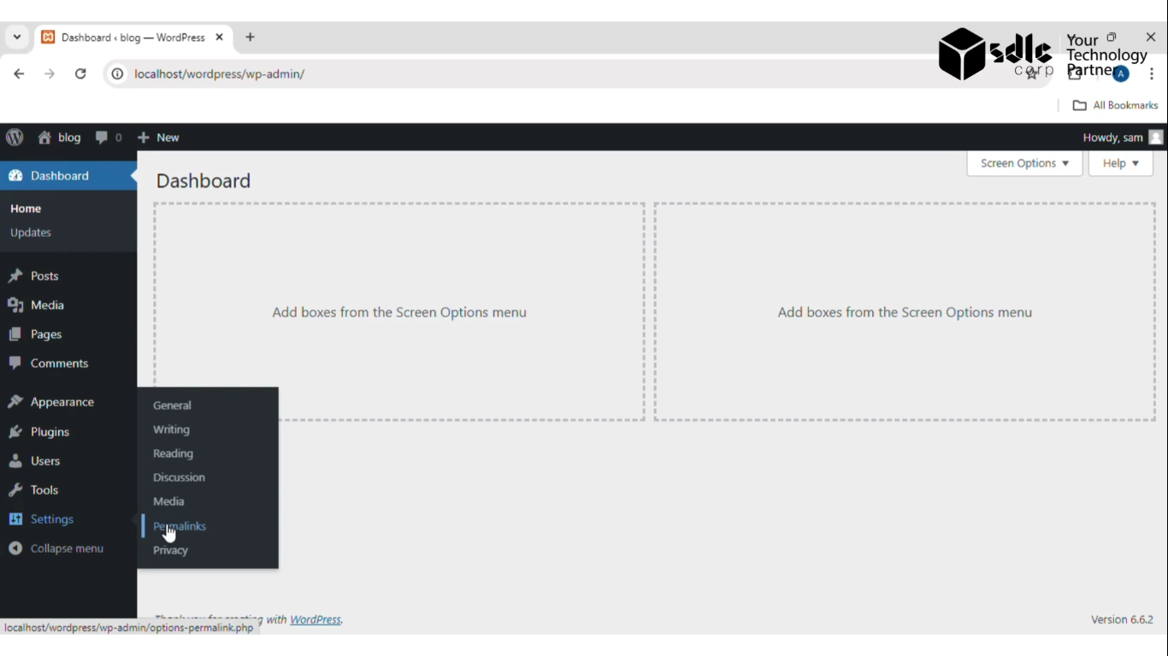Close the Dashboard browser tab

[x=219, y=38]
